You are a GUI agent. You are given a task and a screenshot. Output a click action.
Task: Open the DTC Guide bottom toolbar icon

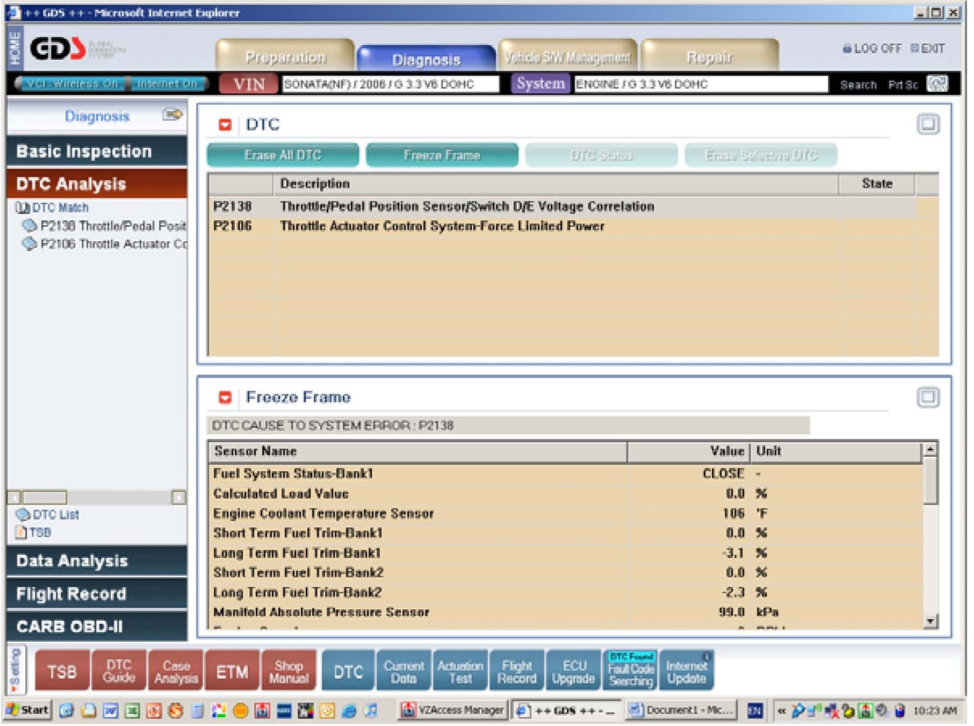point(119,672)
